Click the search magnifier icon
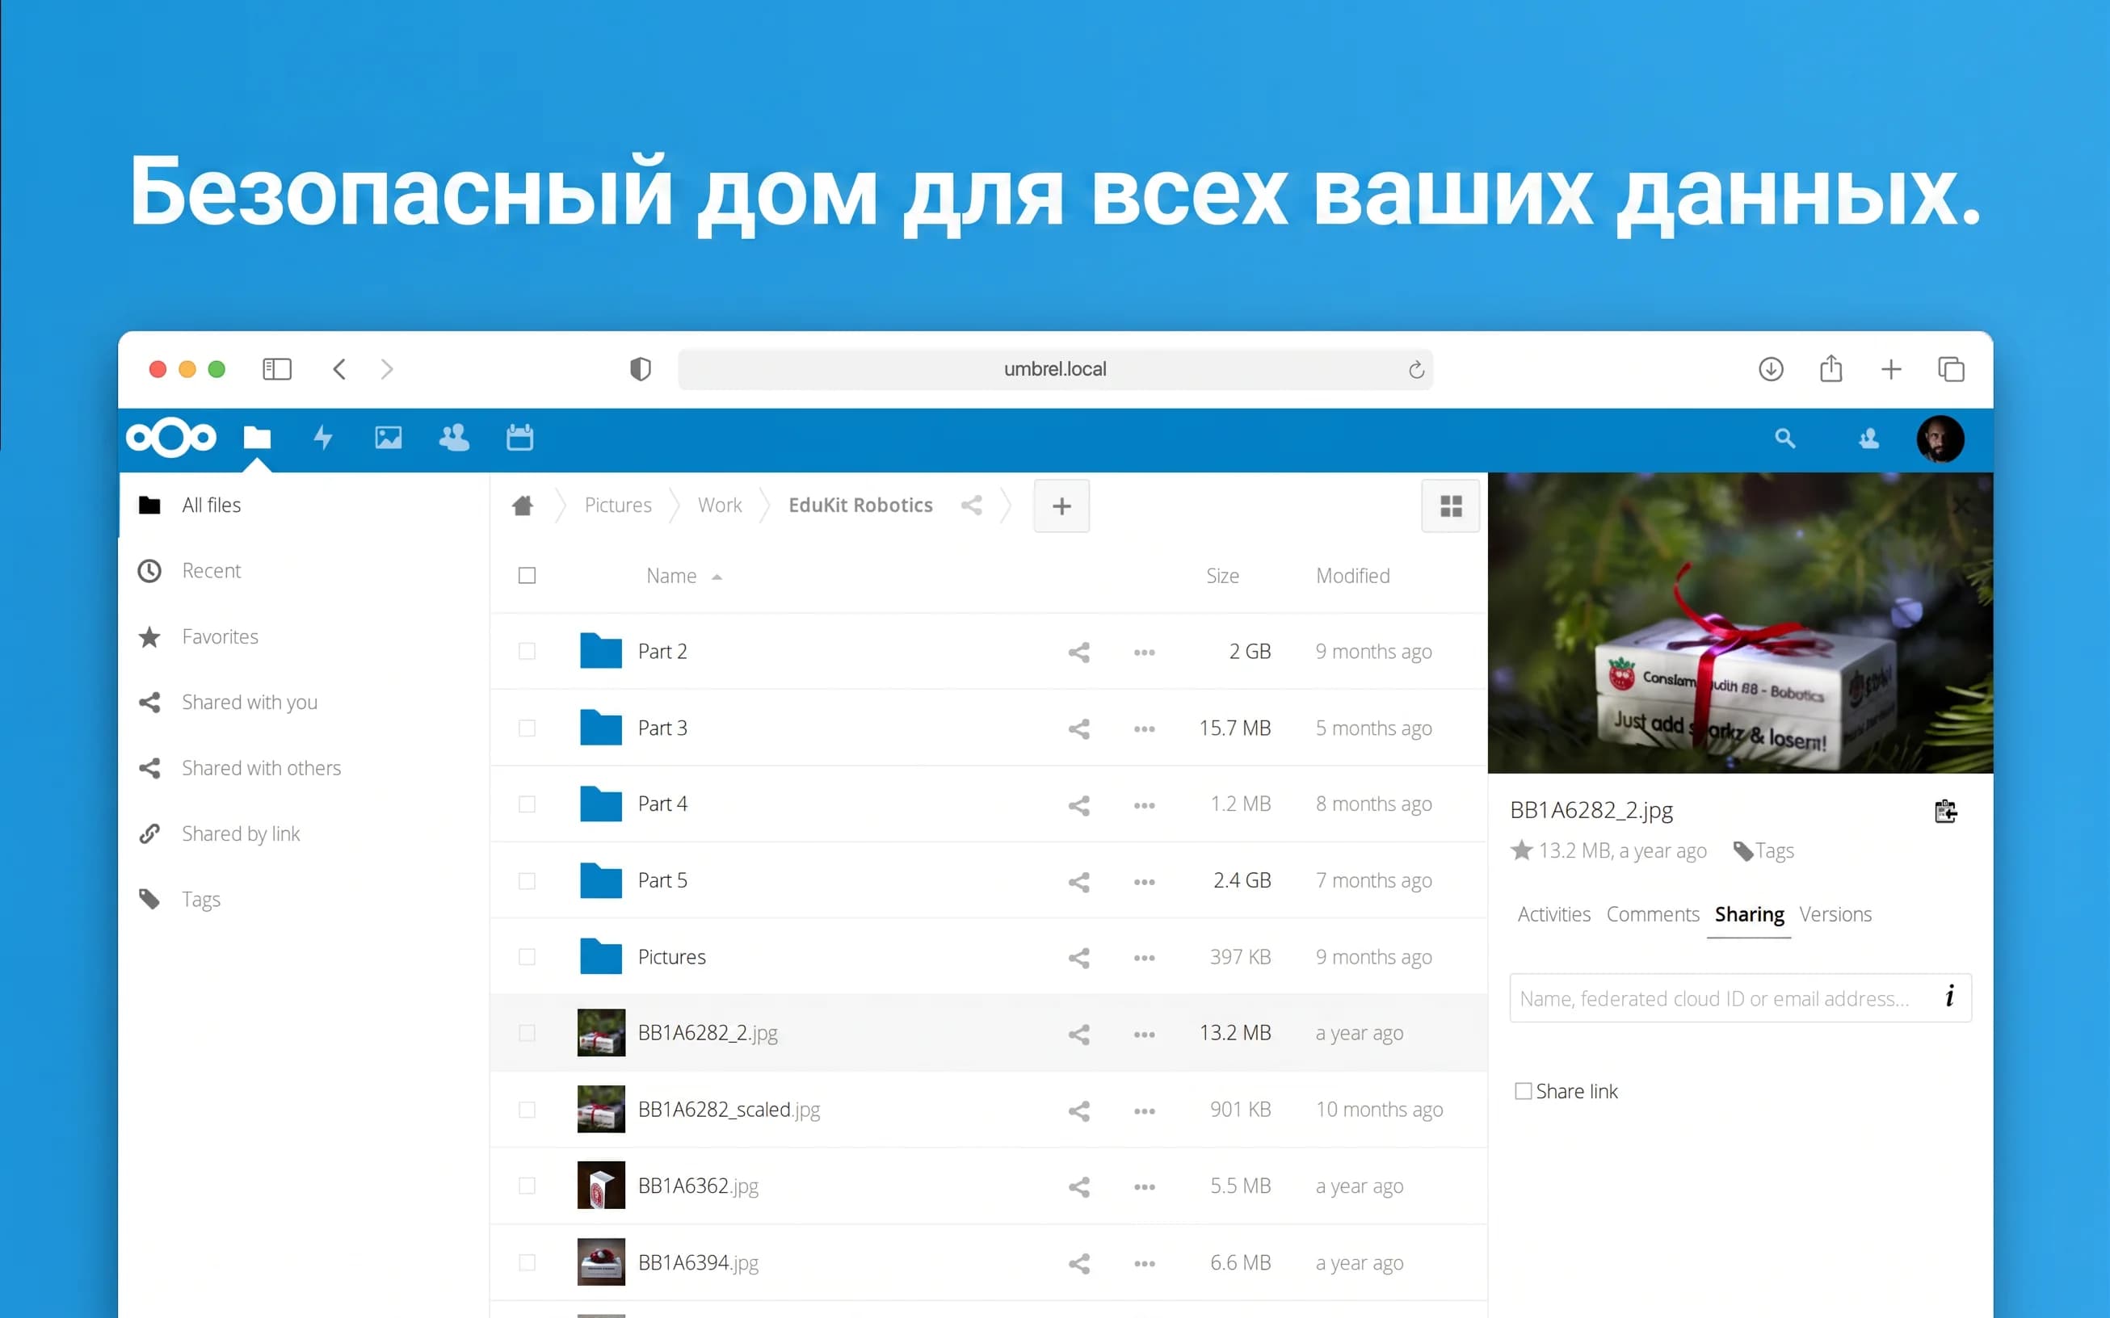Image resolution: width=2110 pixels, height=1318 pixels. (x=1784, y=439)
